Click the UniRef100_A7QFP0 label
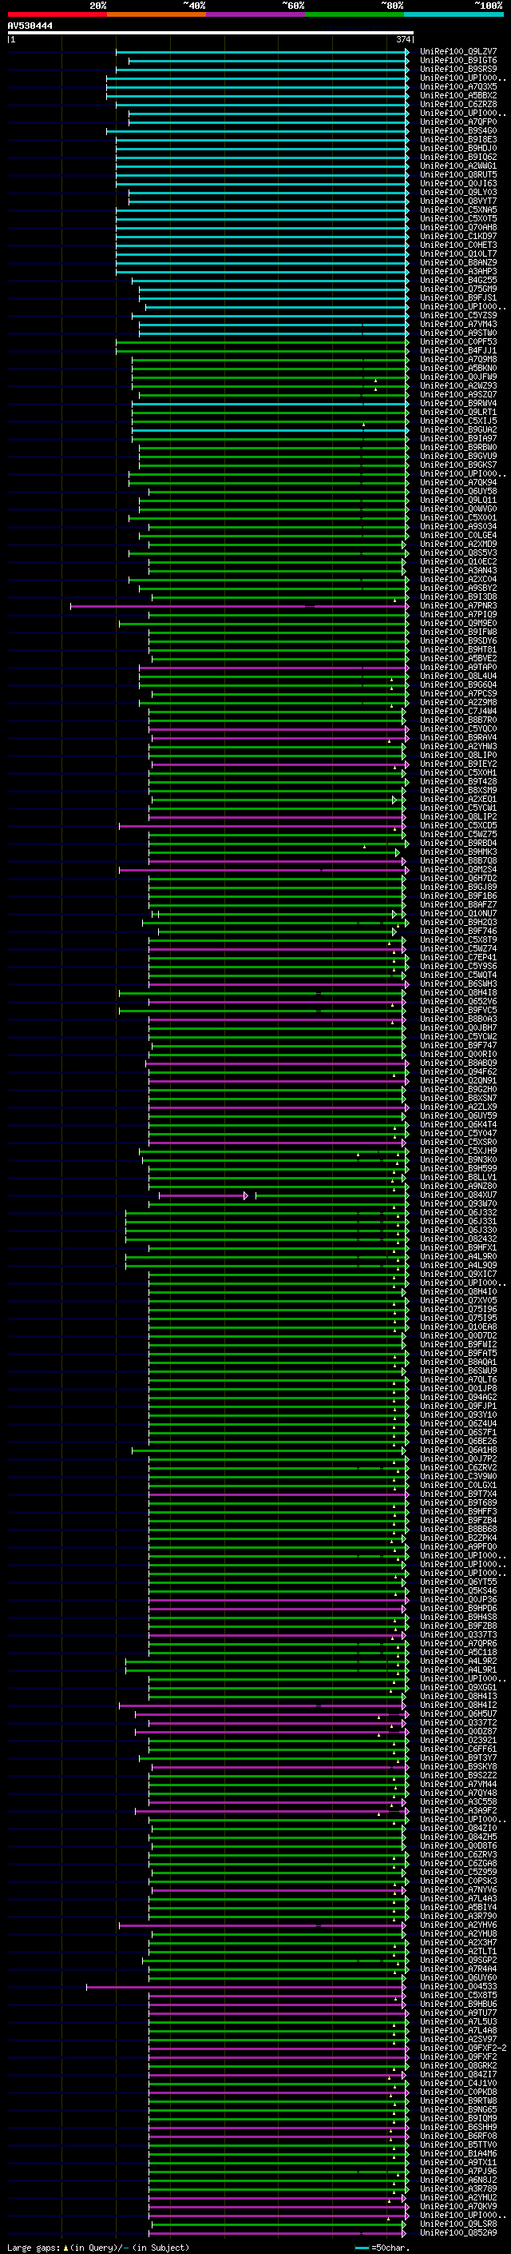This screenshot has width=511, height=2254. [x=458, y=122]
